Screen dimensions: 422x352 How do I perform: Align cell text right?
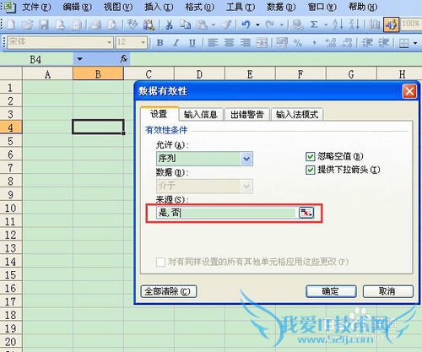tap(246, 43)
